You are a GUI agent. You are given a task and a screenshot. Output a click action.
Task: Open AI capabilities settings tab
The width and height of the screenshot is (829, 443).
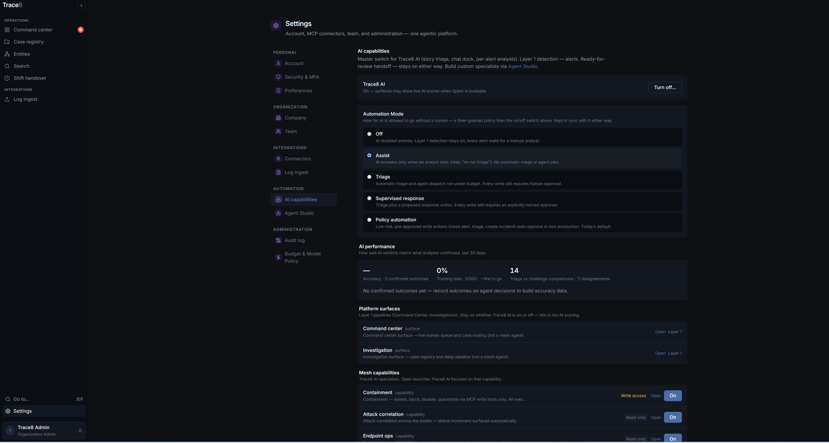coord(304,199)
